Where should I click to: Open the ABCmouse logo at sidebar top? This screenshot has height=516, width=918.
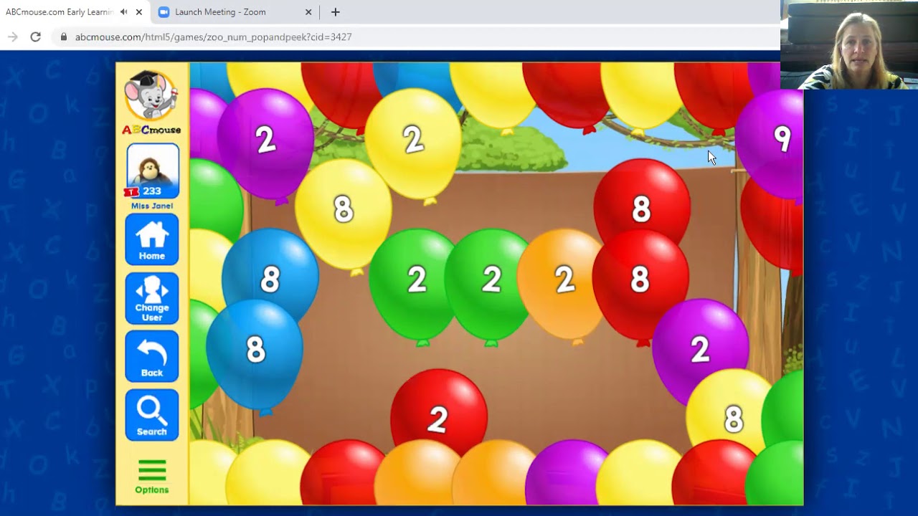click(151, 102)
